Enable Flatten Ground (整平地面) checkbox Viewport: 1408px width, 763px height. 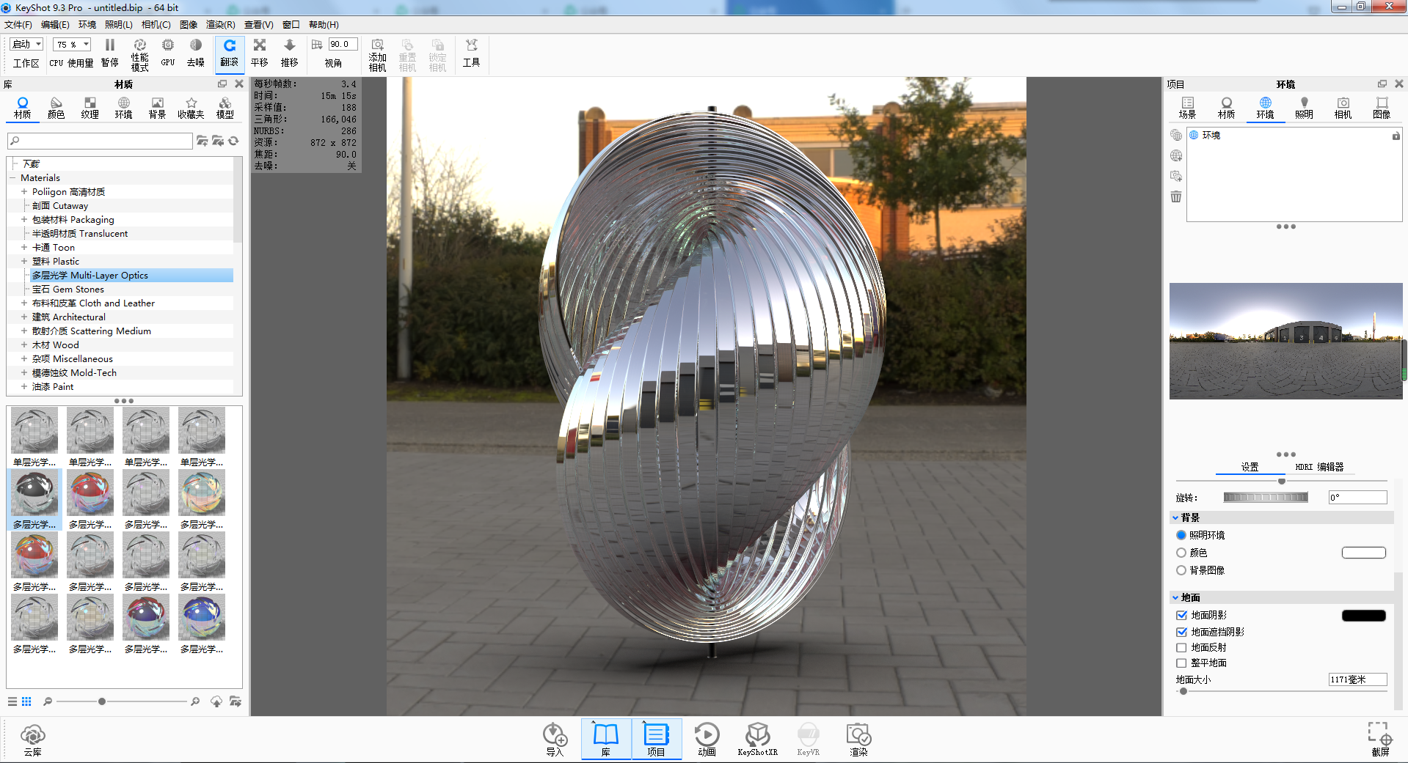[1181, 663]
